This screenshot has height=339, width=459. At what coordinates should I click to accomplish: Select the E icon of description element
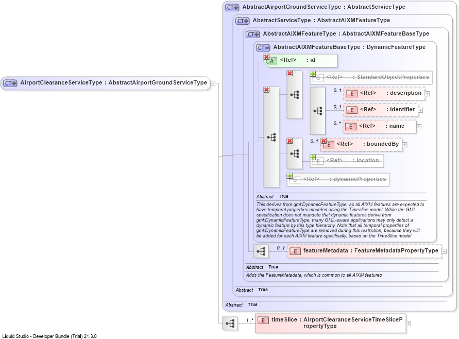point(351,94)
